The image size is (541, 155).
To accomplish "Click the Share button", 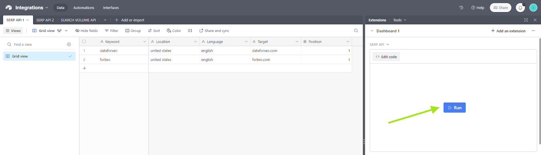I will [500, 7].
